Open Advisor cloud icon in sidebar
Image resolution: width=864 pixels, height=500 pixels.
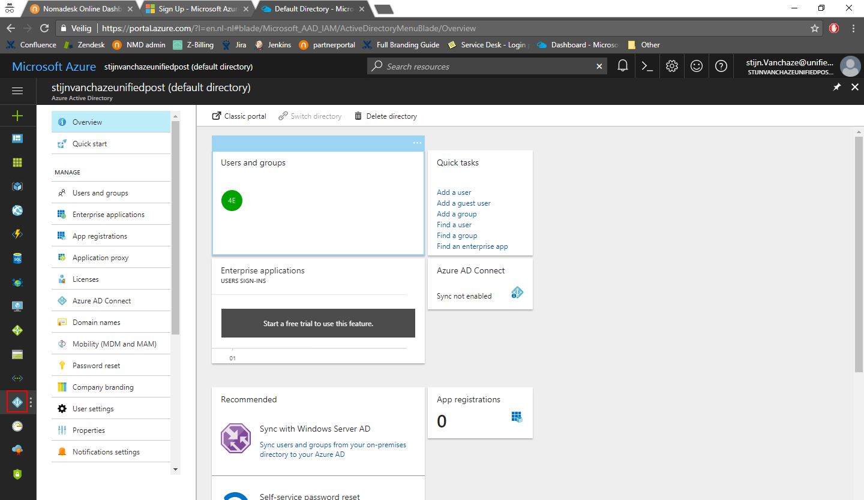point(17,450)
